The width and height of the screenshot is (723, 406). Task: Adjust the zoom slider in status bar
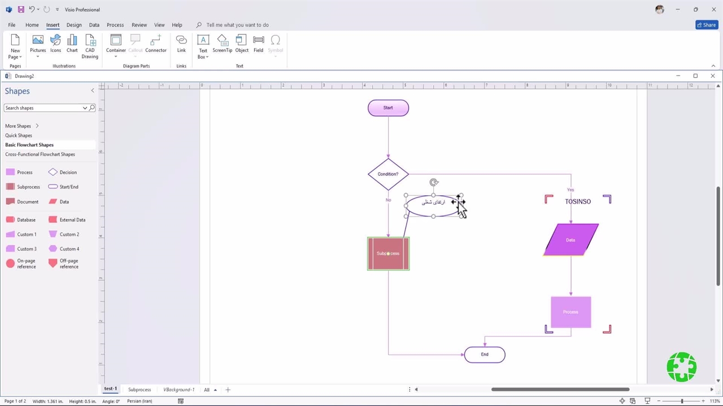[x=682, y=401]
